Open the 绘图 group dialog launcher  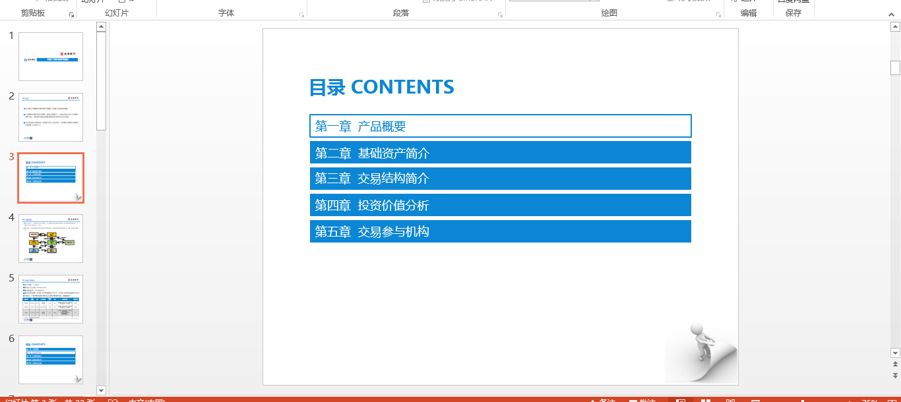click(x=718, y=14)
